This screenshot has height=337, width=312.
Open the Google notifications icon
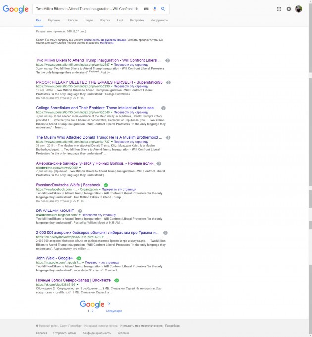point(289,9)
